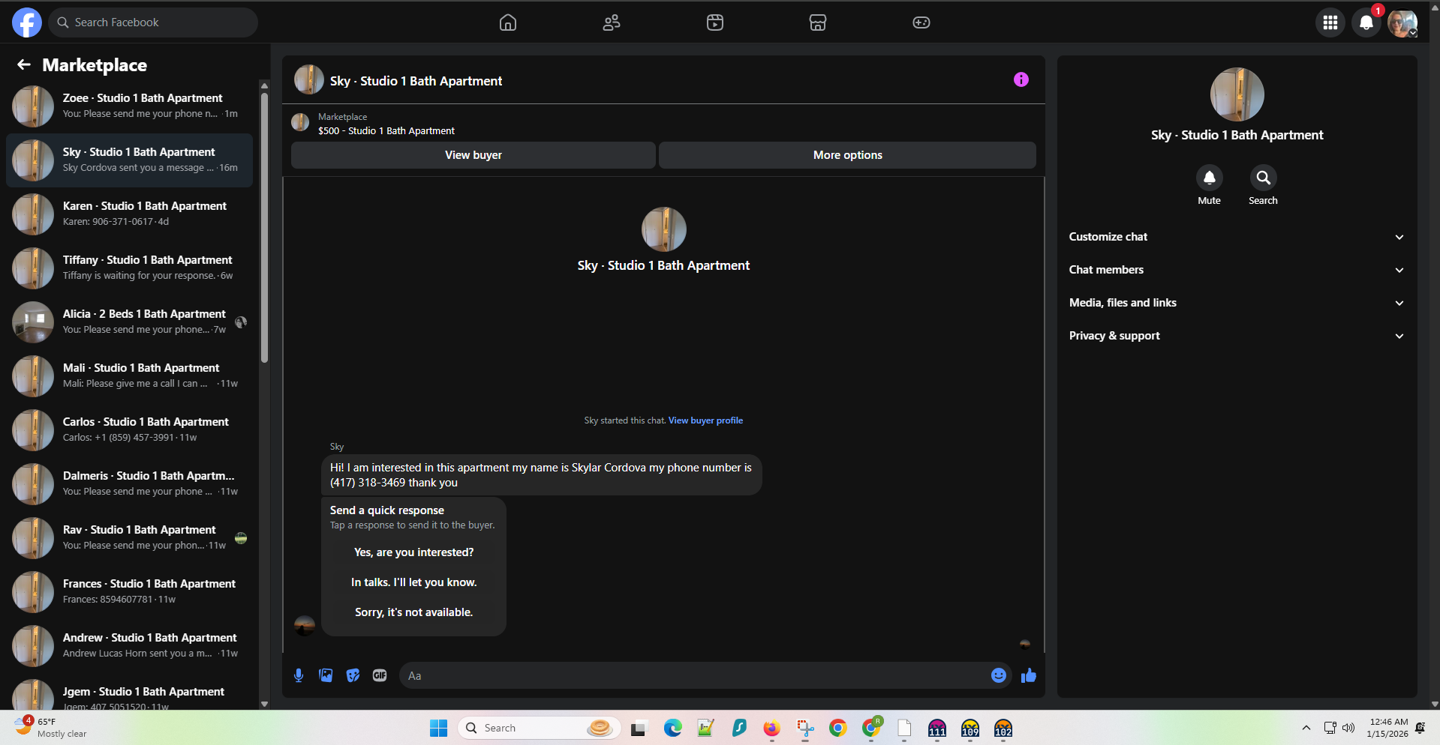Viewport: 1440px width, 745px height.
Task: Expand Privacy & support section
Action: [x=1237, y=336]
